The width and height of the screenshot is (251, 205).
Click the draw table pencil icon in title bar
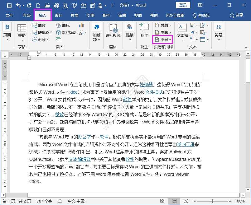(92, 6)
